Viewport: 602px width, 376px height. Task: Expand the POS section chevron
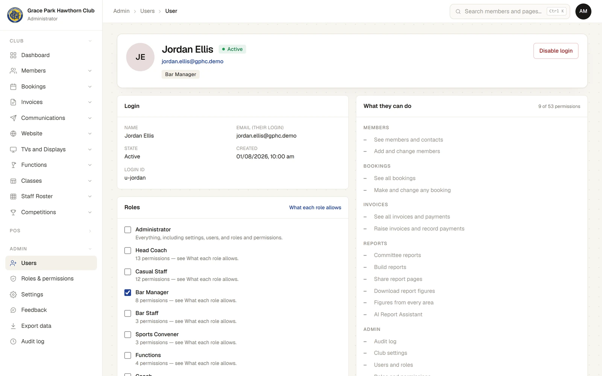(90, 231)
